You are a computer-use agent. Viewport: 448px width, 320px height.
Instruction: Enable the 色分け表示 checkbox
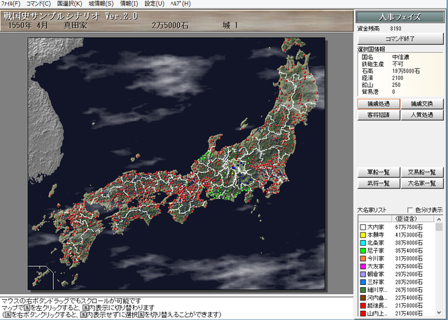coord(409,209)
